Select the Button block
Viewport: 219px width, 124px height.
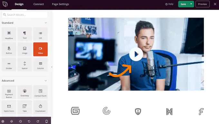[9, 49]
